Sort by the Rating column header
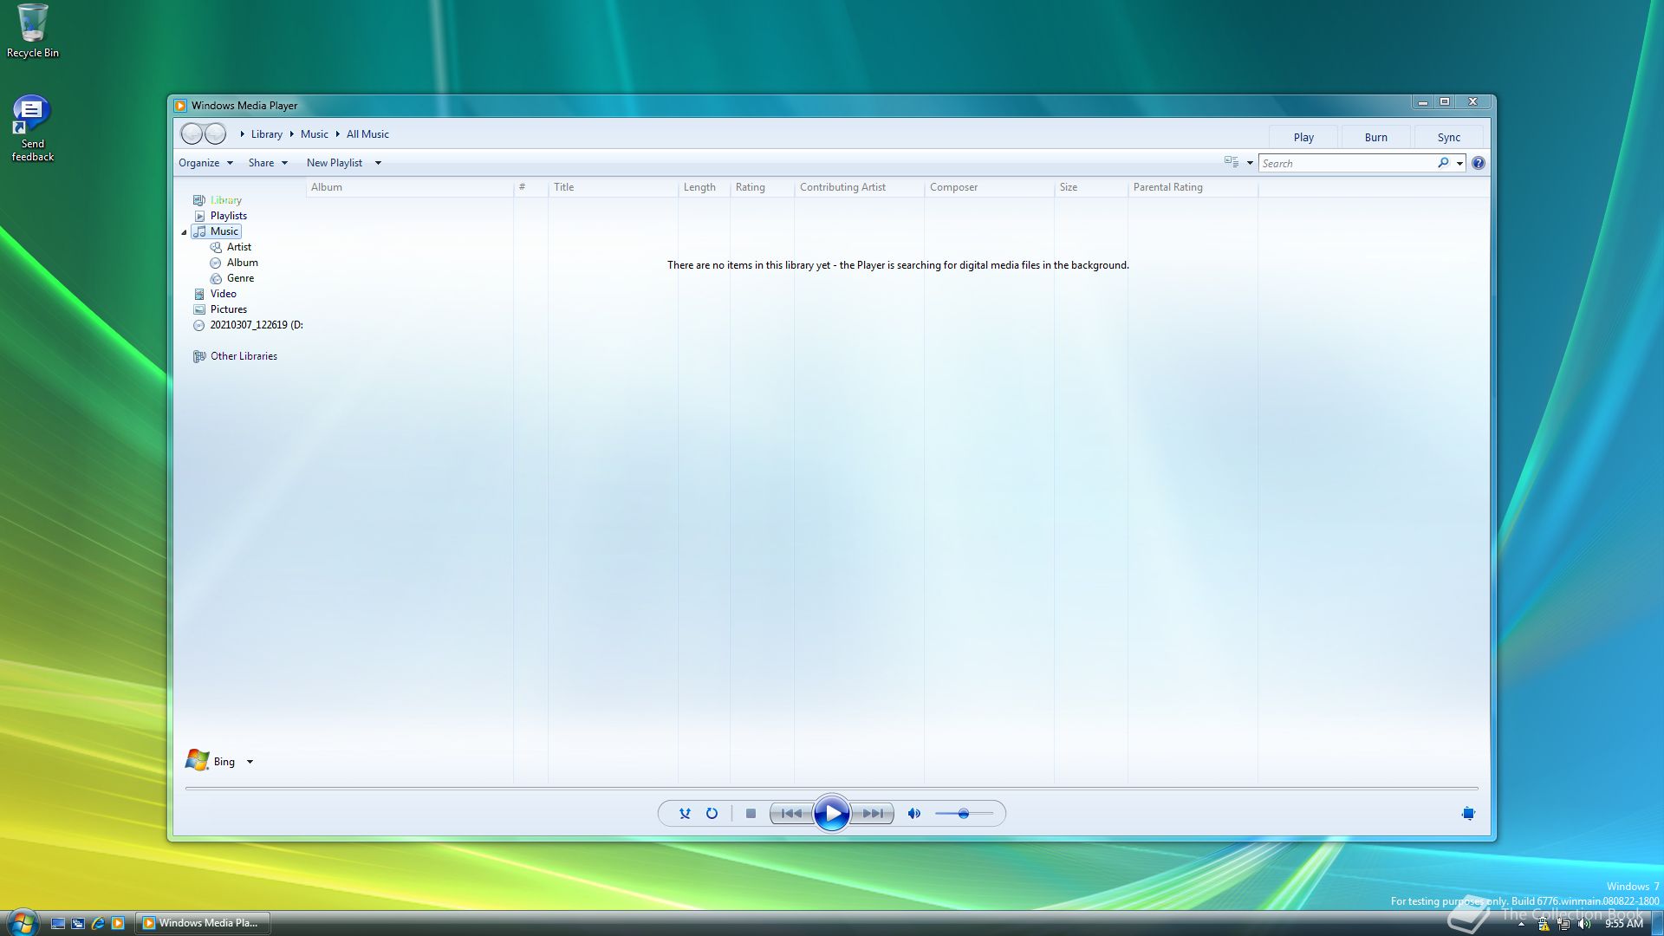 (x=762, y=187)
